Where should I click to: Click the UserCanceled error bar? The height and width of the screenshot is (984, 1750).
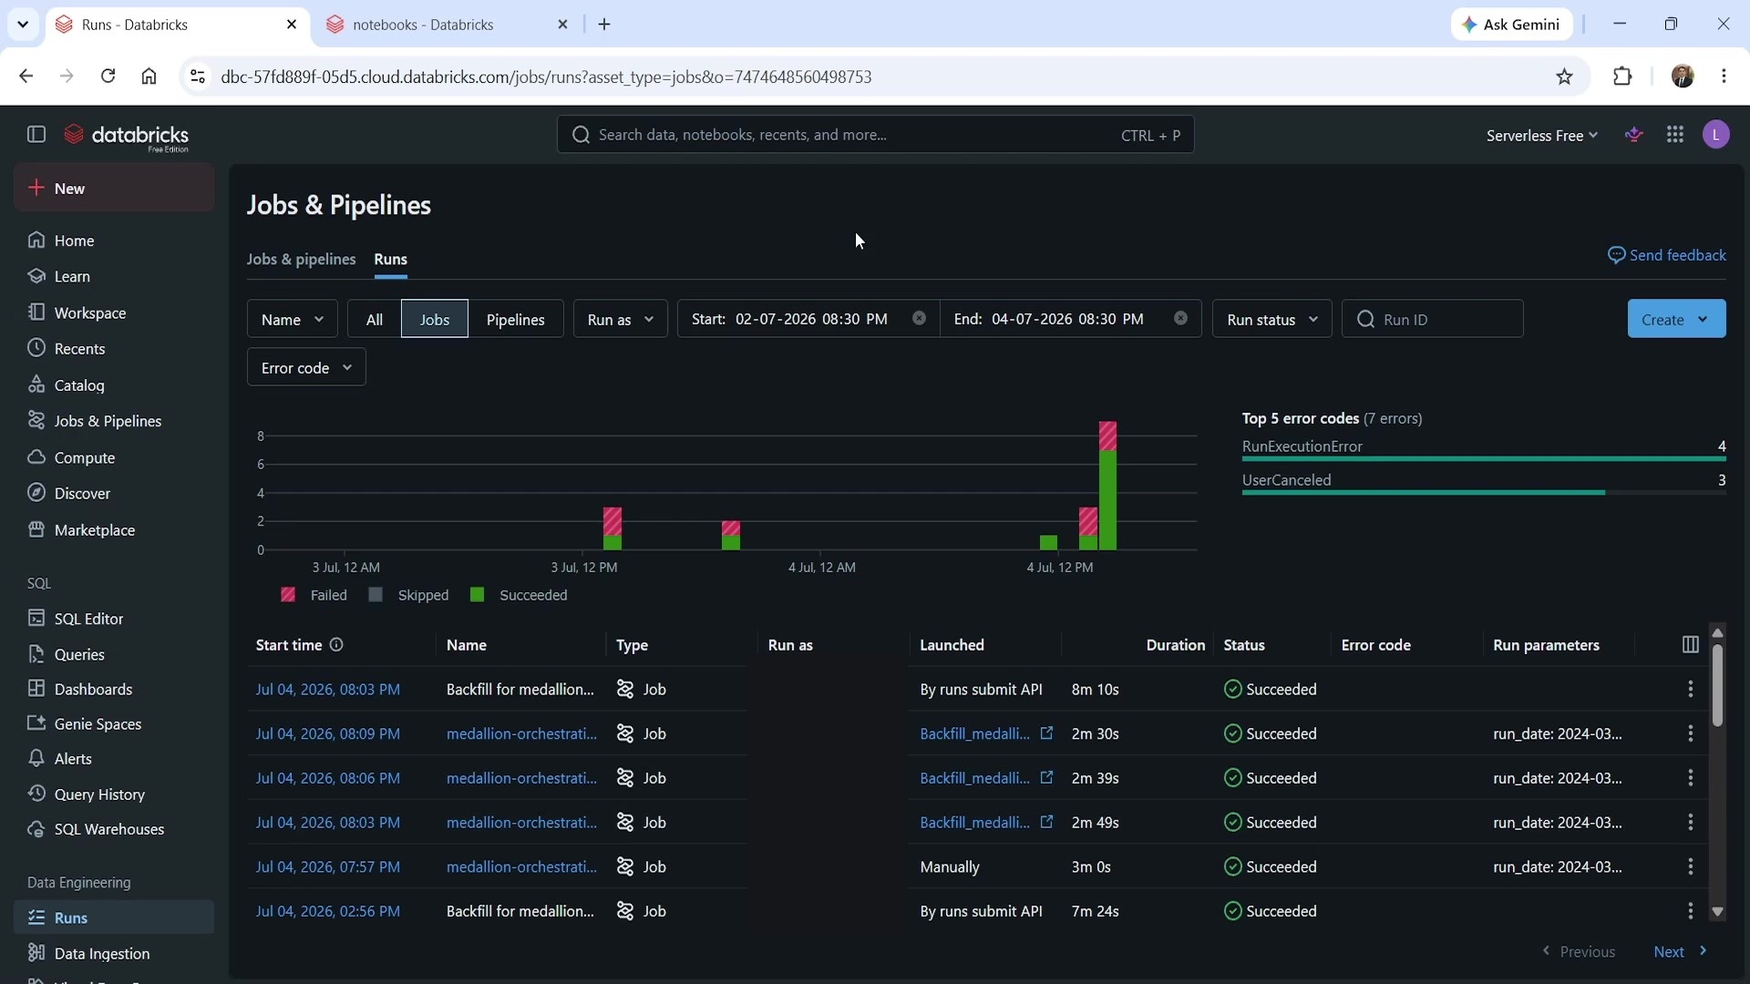coord(1423,493)
